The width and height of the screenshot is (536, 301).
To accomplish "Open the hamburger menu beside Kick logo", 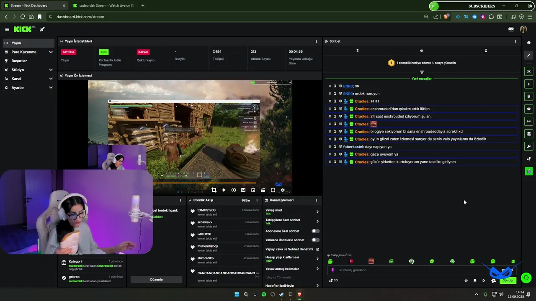I will [x=7, y=29].
